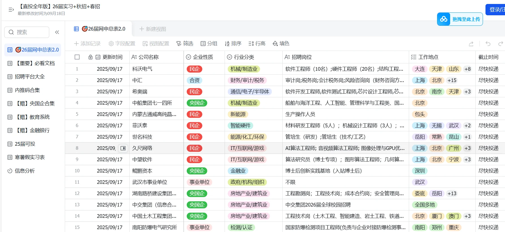The image size is (505, 232).
Task: Click the 南阳防爆电气研究所 company cell
Action: pyautogui.click(x=156, y=227)
